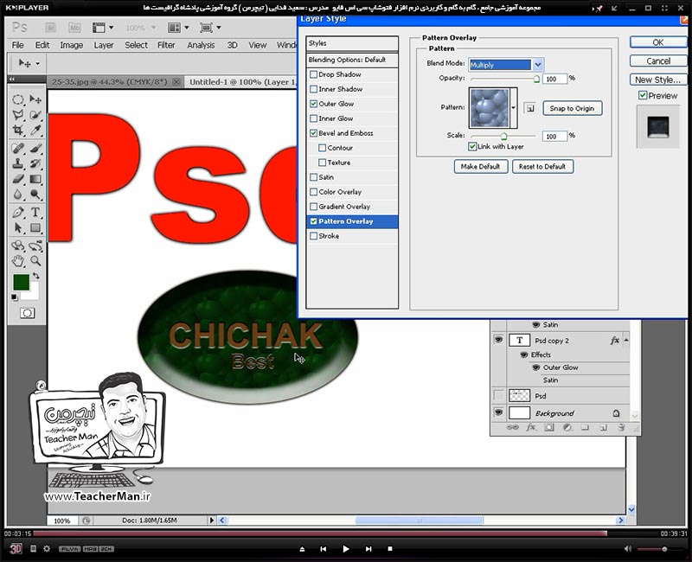Launch Bridge from the application bar
The width and height of the screenshot is (692, 562).
(50, 28)
